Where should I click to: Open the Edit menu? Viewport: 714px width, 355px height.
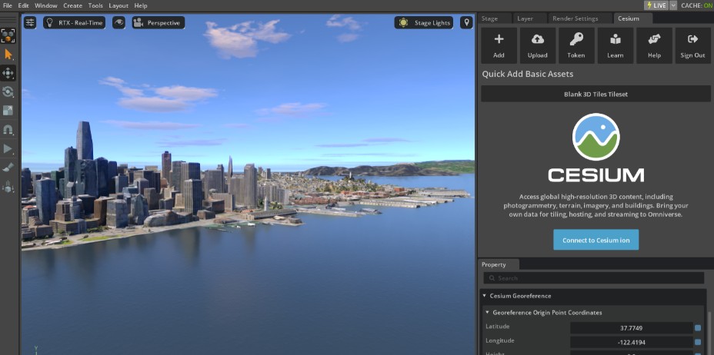(x=23, y=5)
